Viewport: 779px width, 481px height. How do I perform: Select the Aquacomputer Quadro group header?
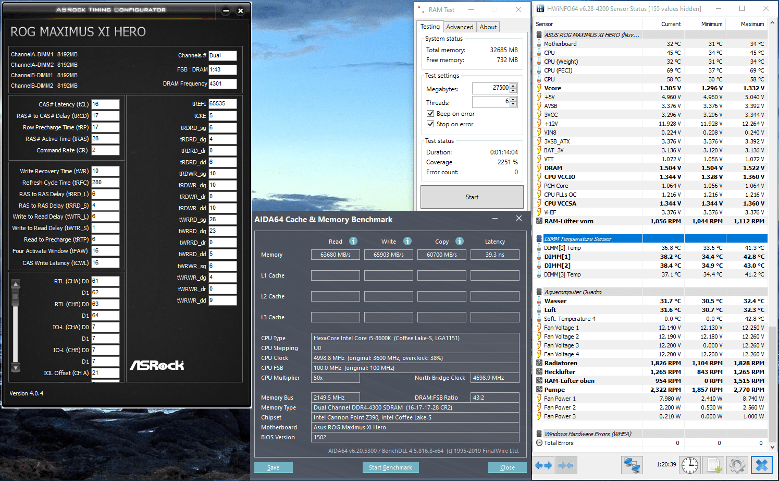click(x=651, y=292)
